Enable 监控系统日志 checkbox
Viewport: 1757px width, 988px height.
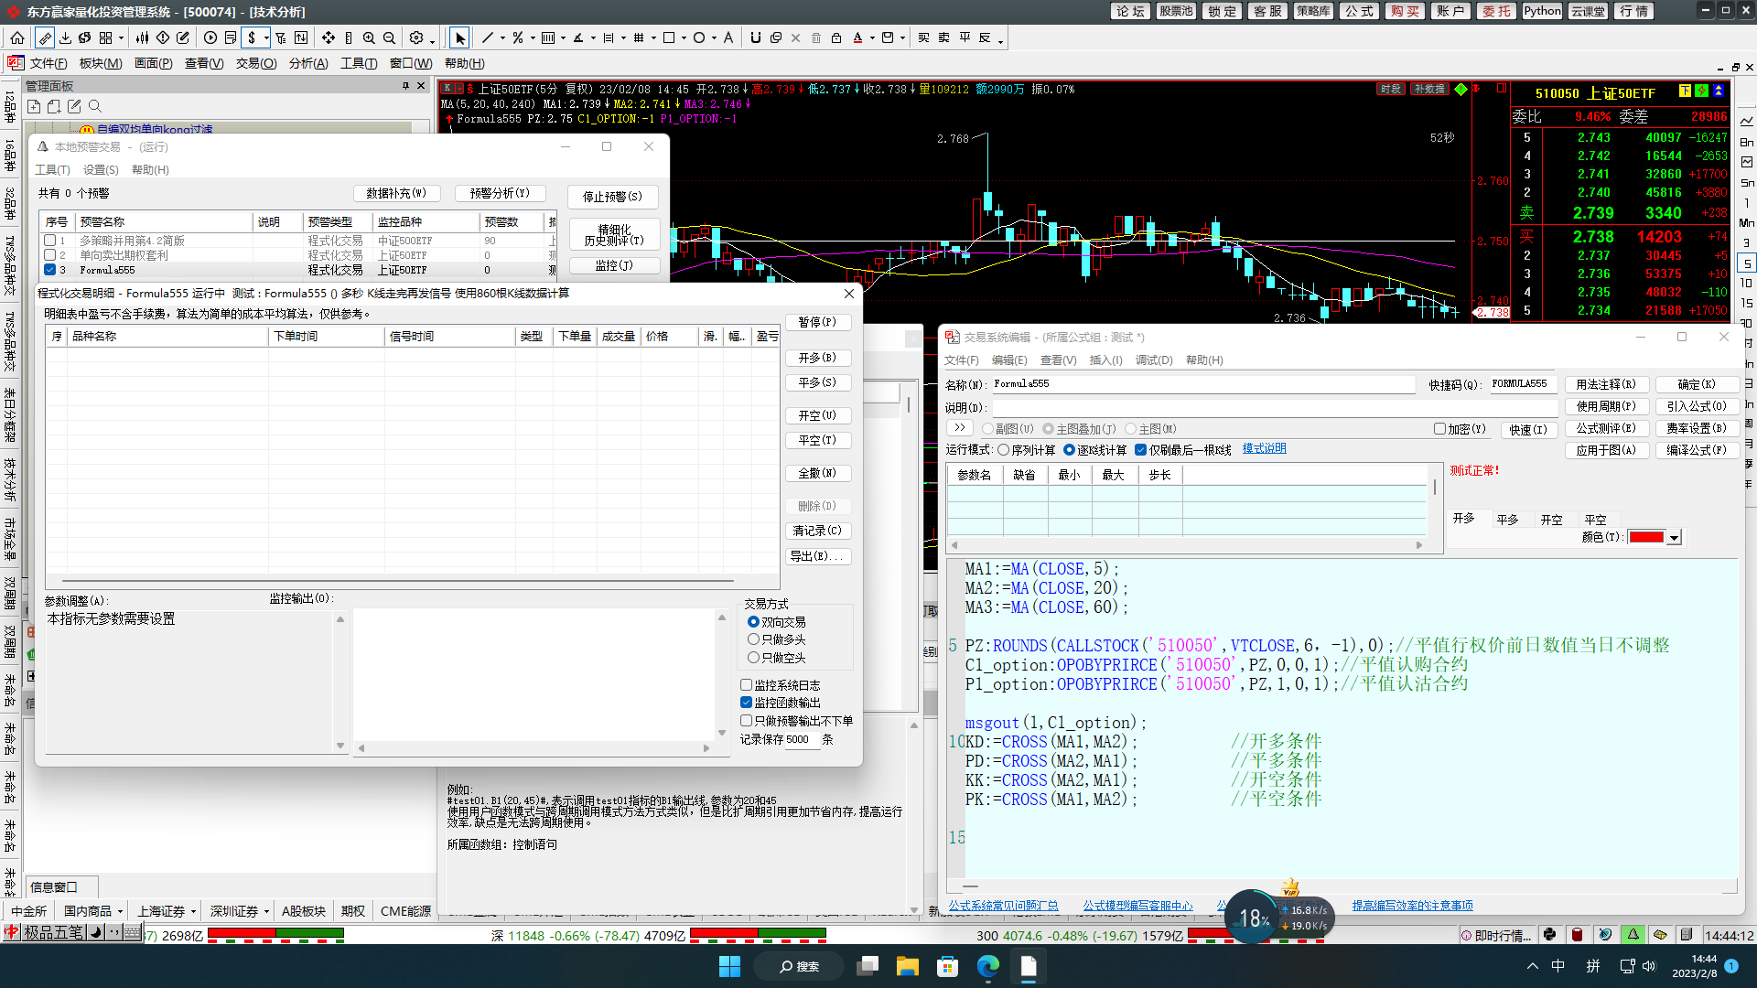746,685
